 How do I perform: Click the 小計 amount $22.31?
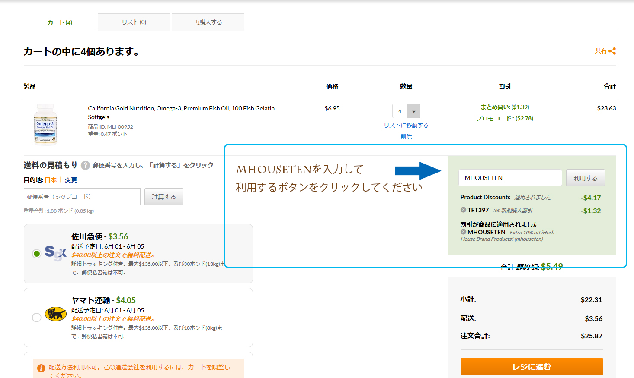point(591,300)
